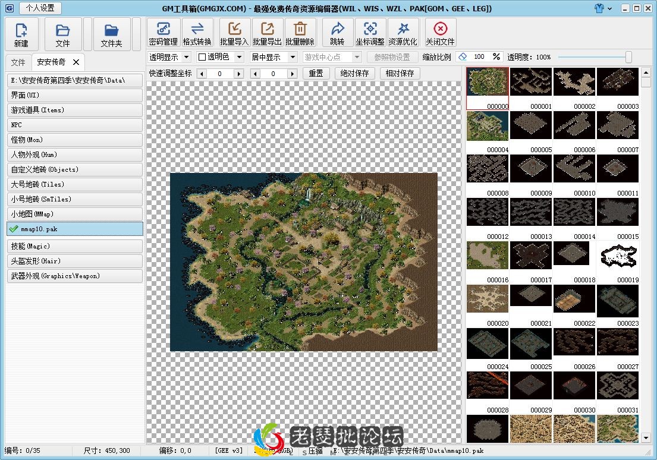Select 怪物(Mon) category
Viewport: 657px width, 460px height.
74,140
